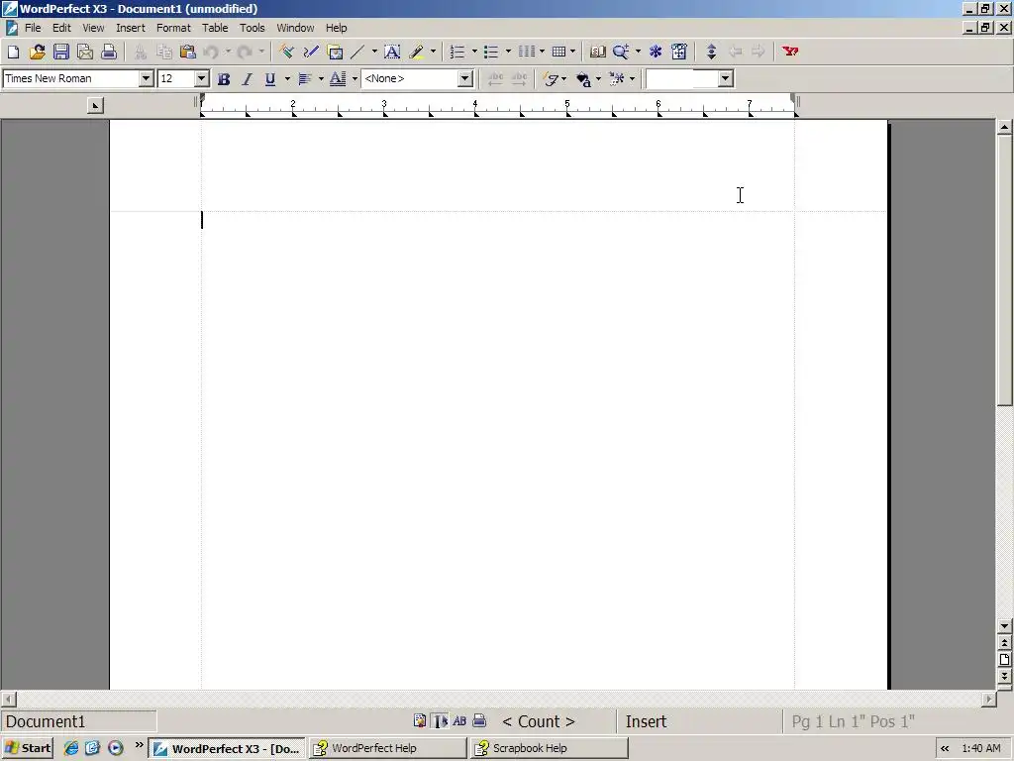Open the <None> style dropdown
The width and height of the screenshot is (1014, 761).
(465, 79)
